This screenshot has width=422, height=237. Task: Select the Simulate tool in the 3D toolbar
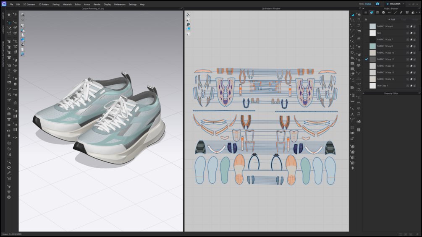pos(9,15)
